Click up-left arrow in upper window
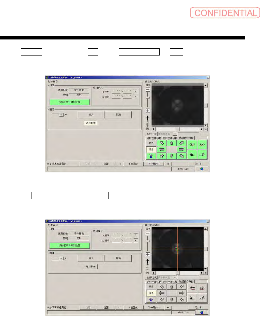The image size is (260, 316). tap(161, 143)
